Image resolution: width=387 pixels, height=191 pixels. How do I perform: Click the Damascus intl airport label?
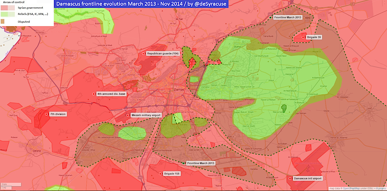tap(308, 178)
